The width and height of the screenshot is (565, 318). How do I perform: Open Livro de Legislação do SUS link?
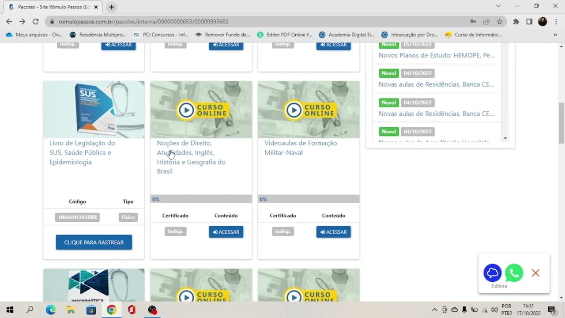82,152
